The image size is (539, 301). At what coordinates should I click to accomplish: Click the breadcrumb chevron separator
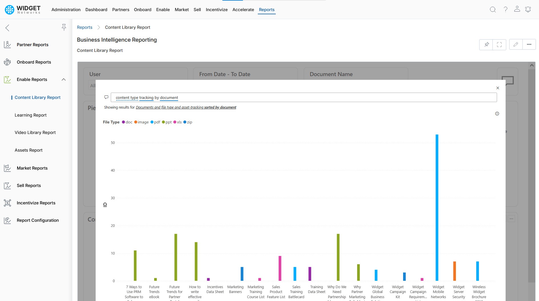[99, 27]
